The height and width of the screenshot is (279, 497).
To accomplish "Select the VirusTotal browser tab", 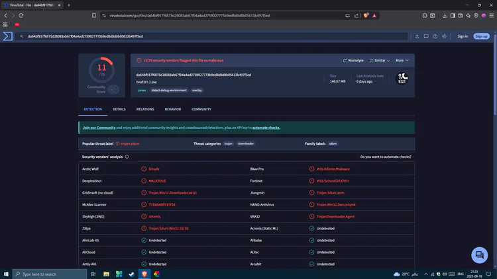I will [32, 5].
